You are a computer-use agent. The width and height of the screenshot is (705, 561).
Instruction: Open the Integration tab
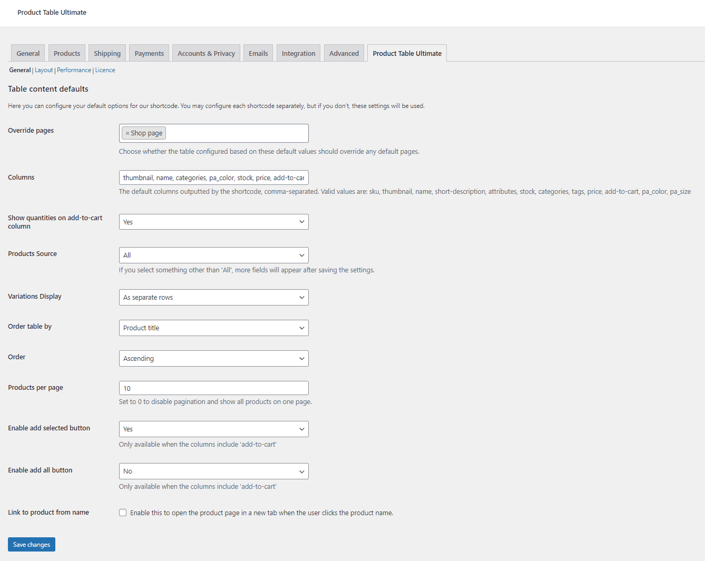pos(298,53)
